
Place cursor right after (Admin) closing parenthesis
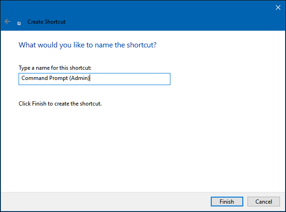coord(90,79)
